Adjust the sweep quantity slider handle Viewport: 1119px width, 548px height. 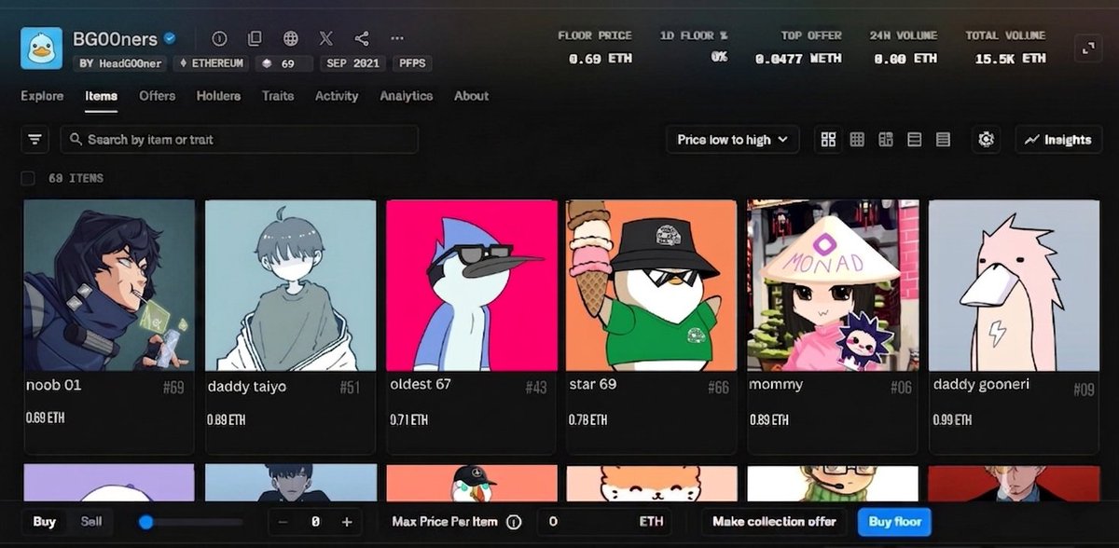tap(145, 522)
